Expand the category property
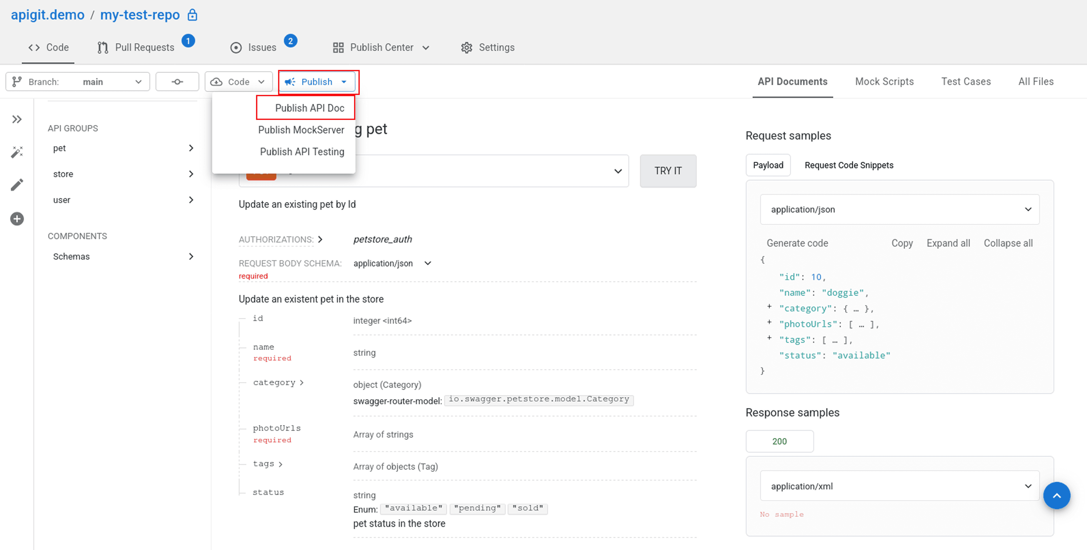The image size is (1087, 550). 279,383
